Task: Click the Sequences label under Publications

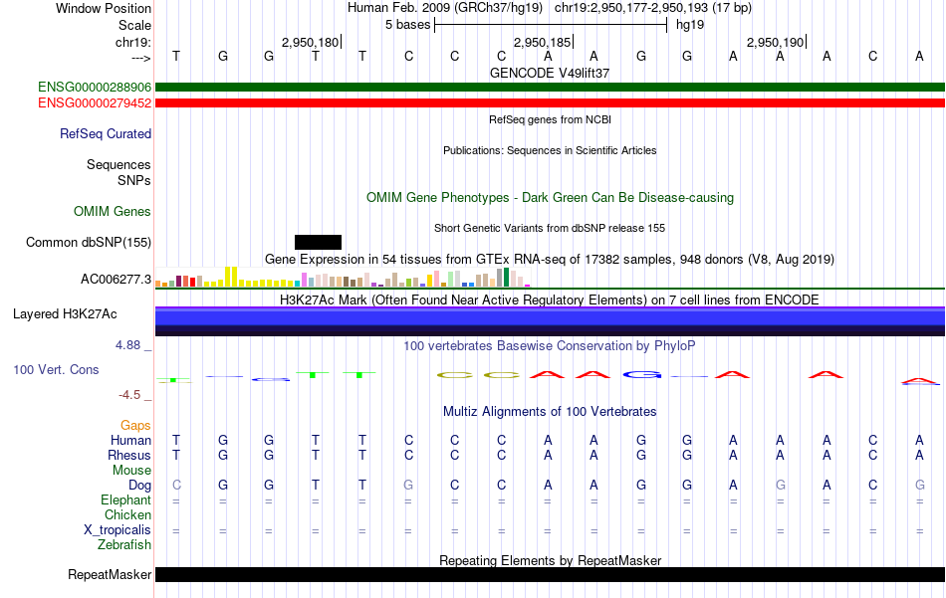Action: click(118, 164)
